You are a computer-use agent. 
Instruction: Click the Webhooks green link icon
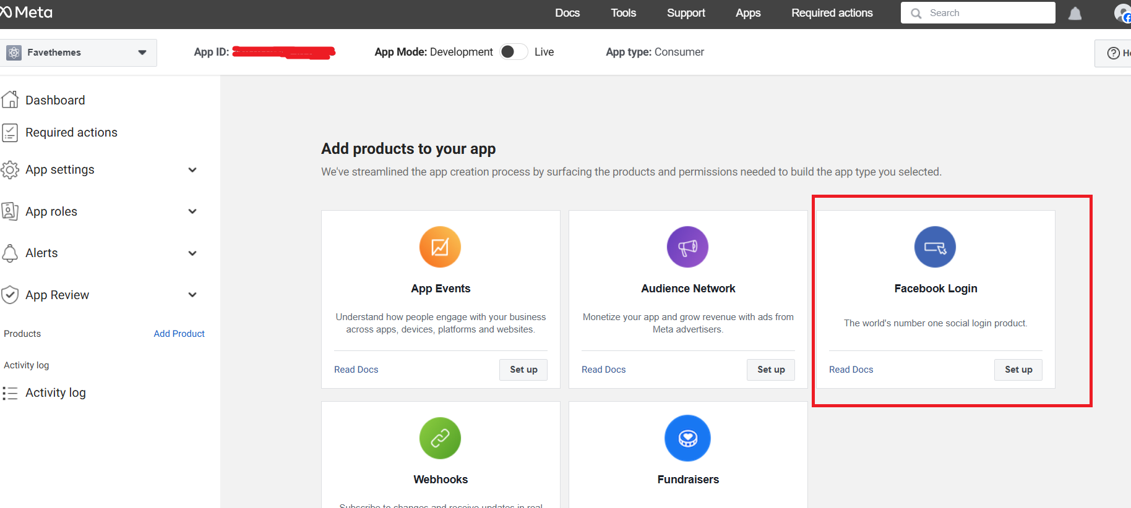(x=440, y=438)
